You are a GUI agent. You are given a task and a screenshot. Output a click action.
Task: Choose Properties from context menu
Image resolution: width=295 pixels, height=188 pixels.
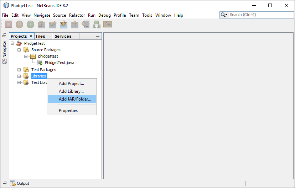[72, 110]
